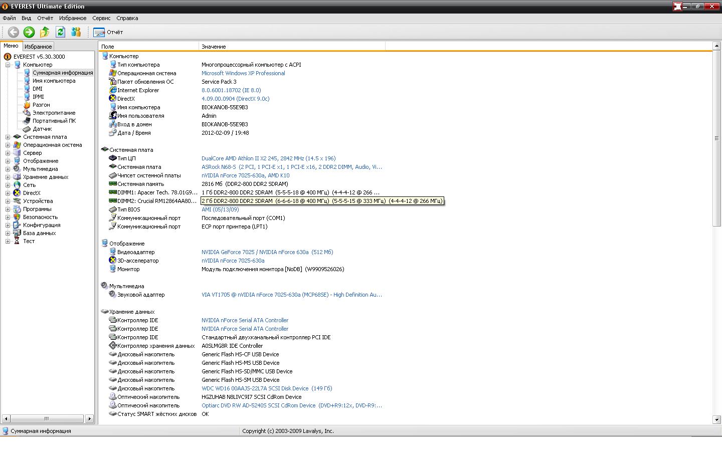722x451 pixels.
Task: Click the sidebar horizontal scrollbar right arrow
Action: coord(89,418)
